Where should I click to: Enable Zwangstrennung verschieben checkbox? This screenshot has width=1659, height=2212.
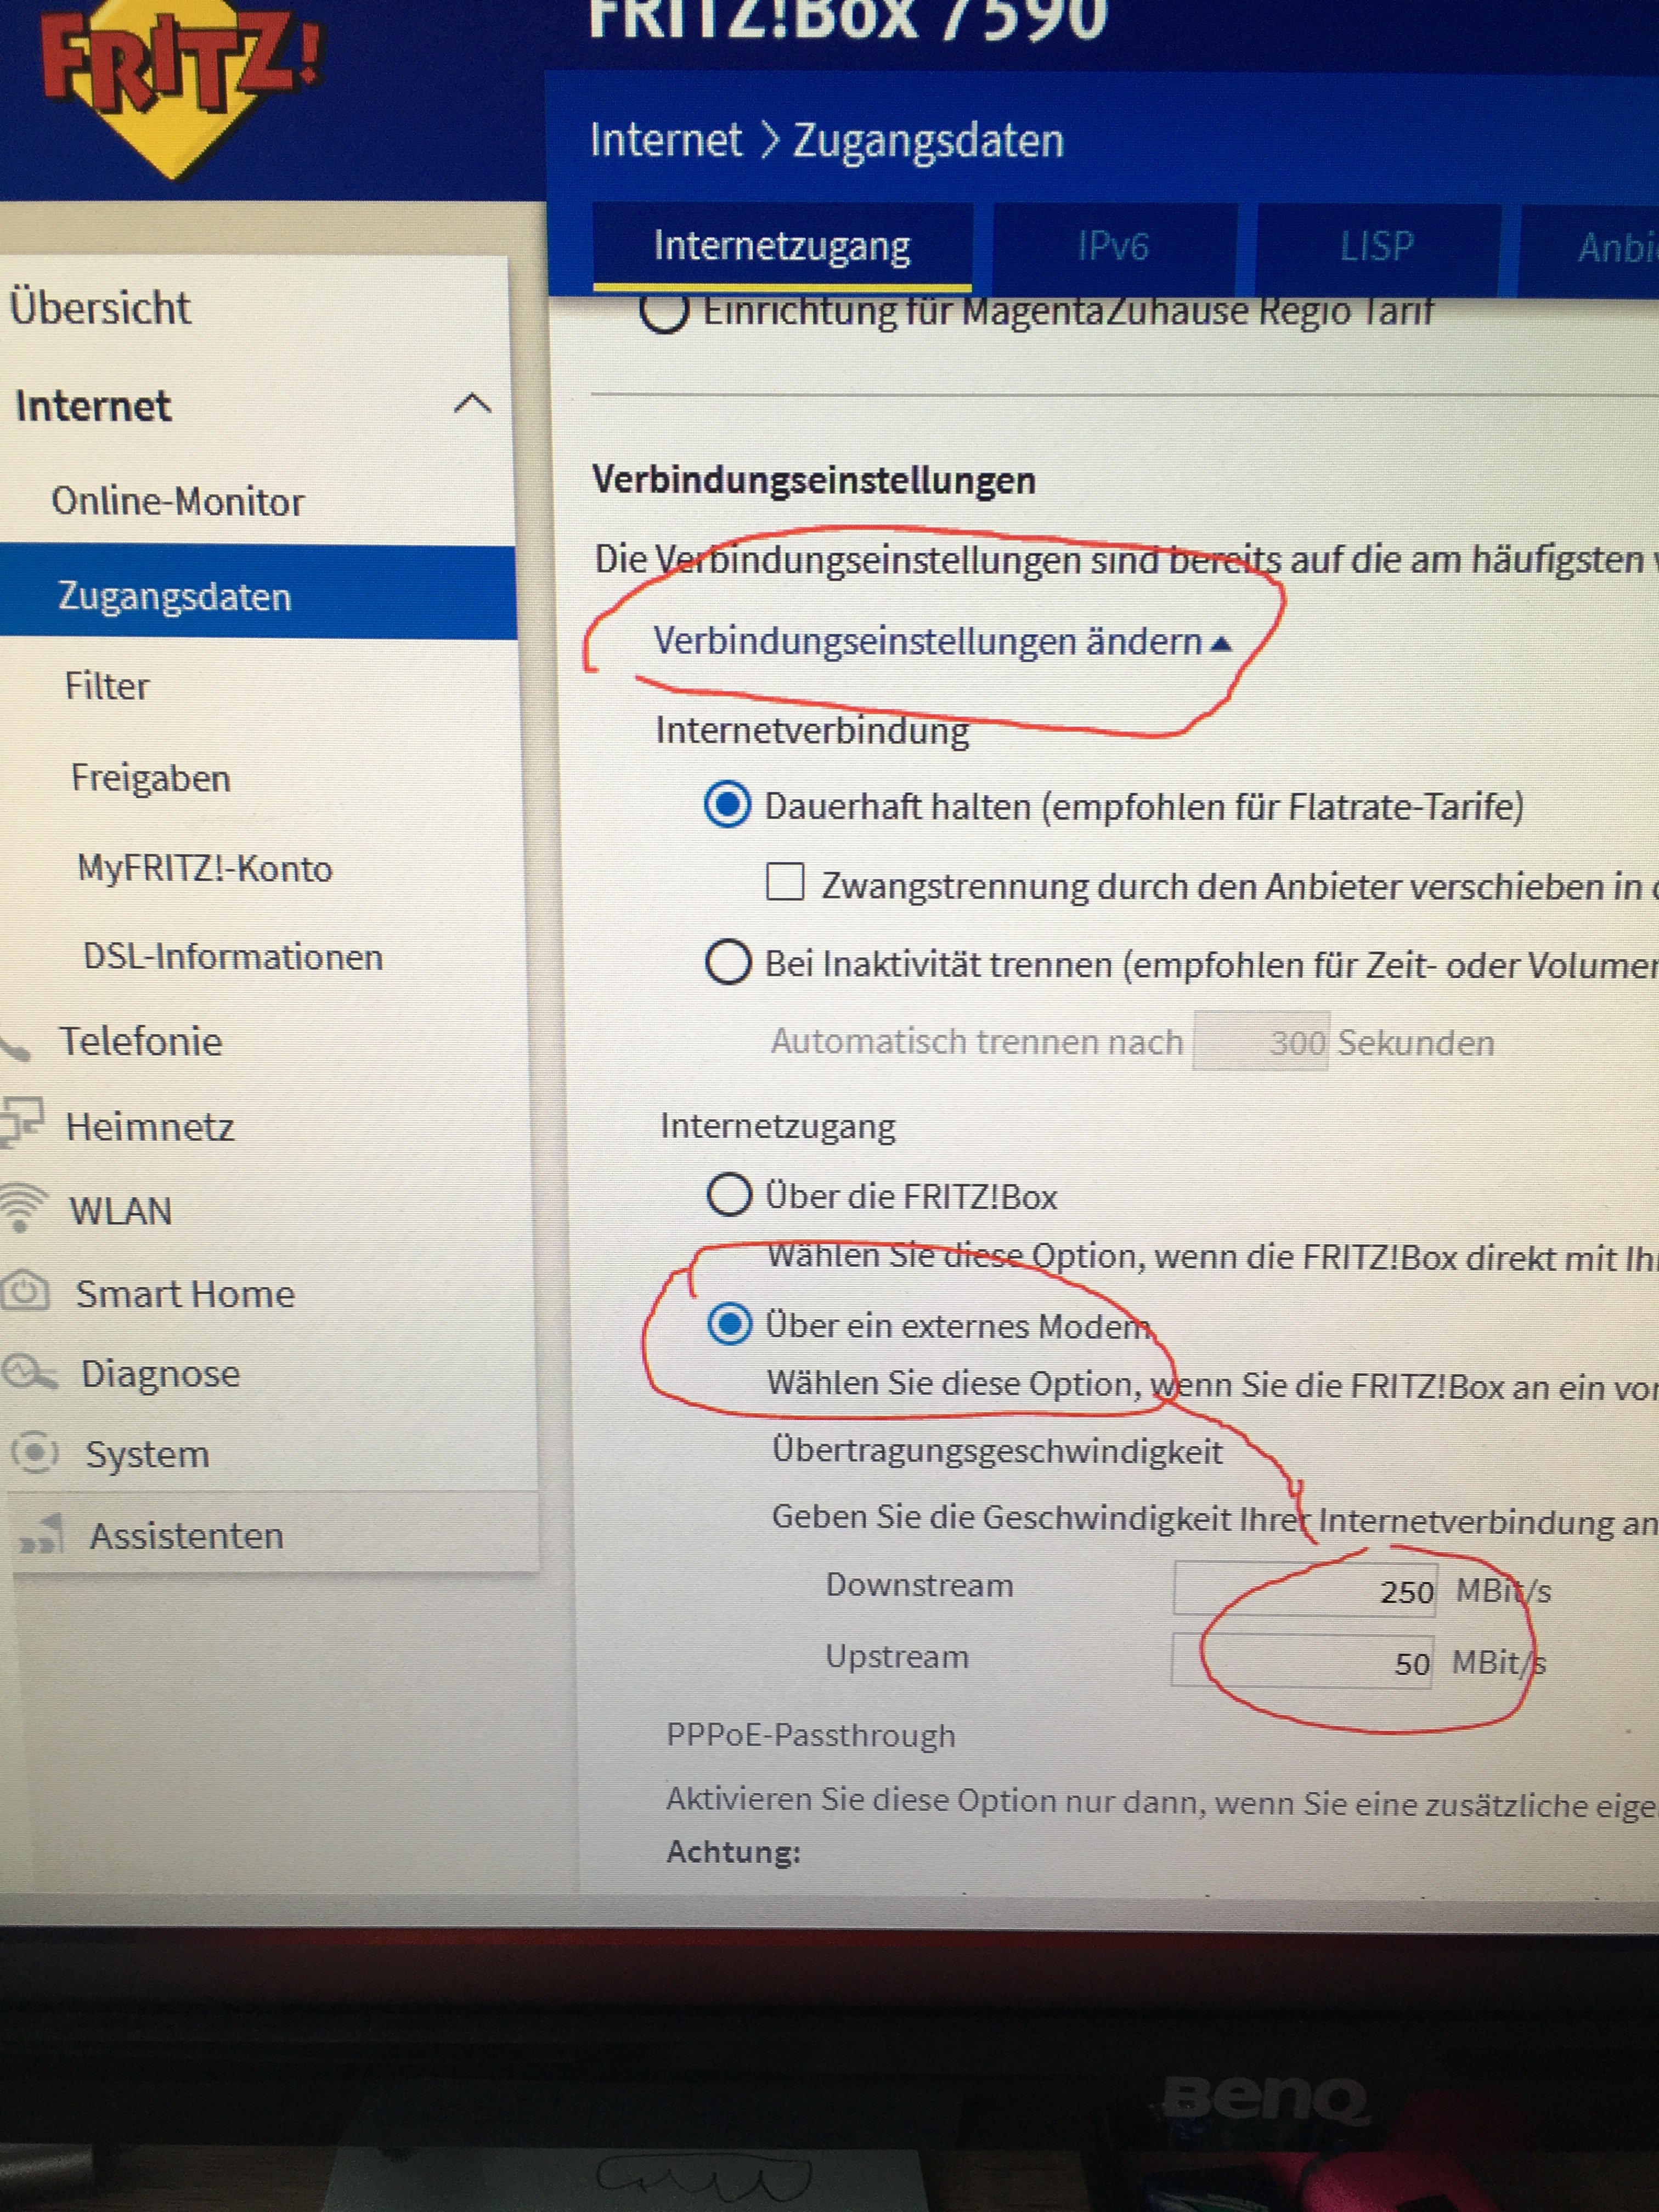coord(785,883)
